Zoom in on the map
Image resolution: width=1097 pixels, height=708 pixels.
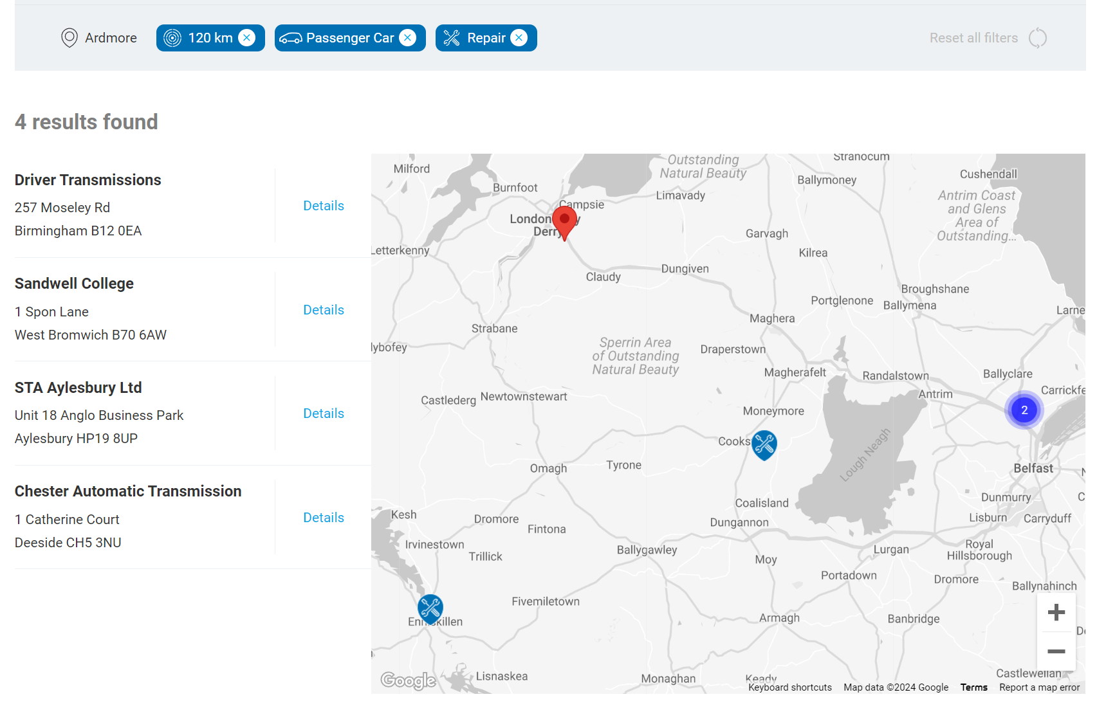click(x=1056, y=612)
